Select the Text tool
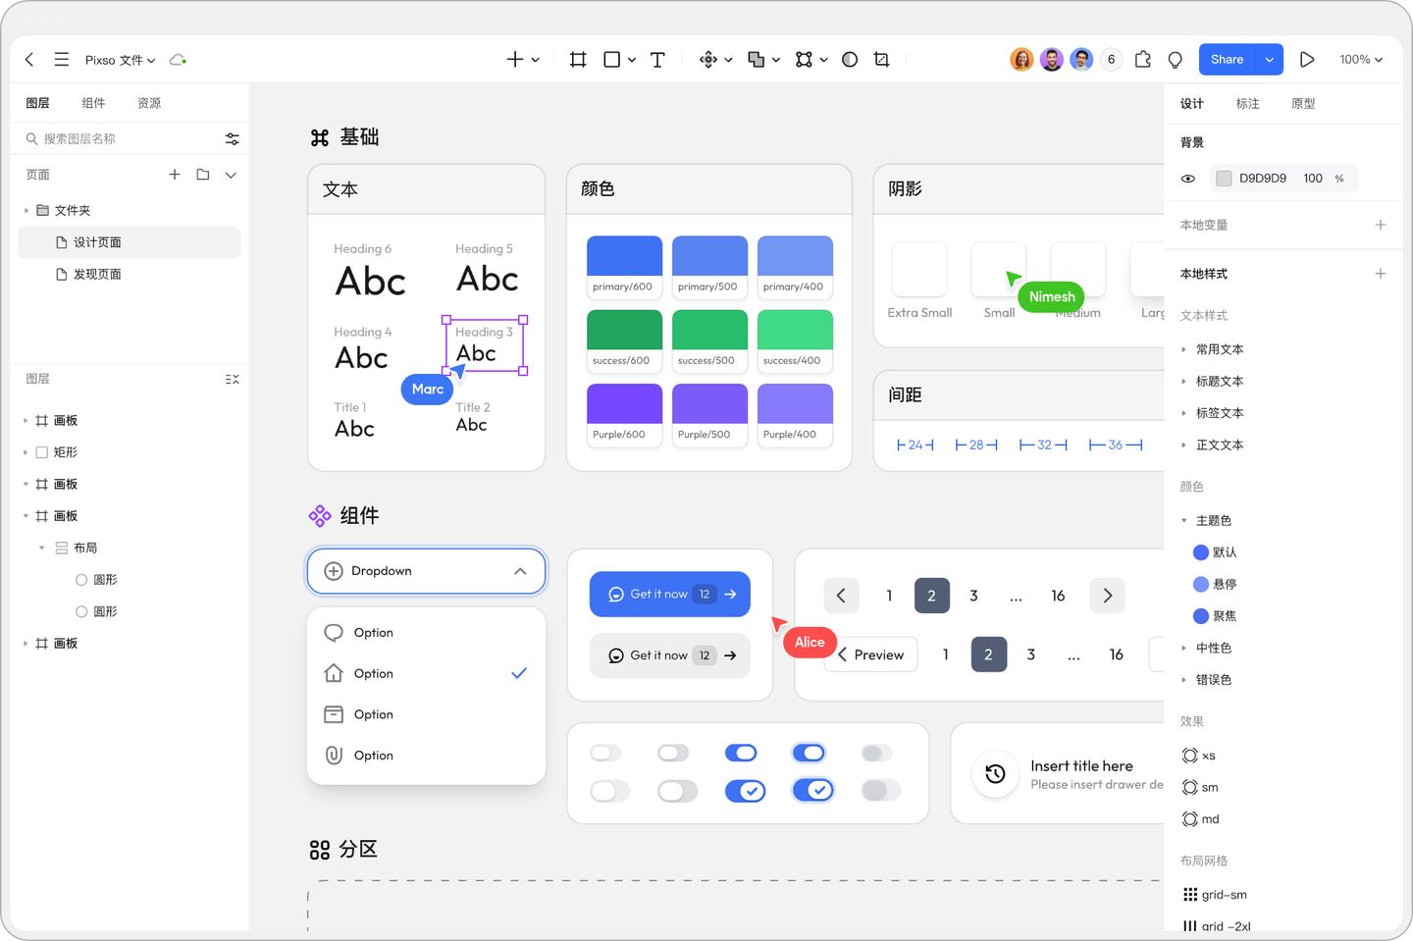 tap(657, 60)
